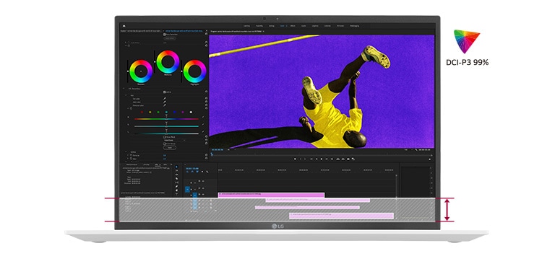
Task: Toggle the Color/Gray mask checkbox
Action: click(164, 137)
